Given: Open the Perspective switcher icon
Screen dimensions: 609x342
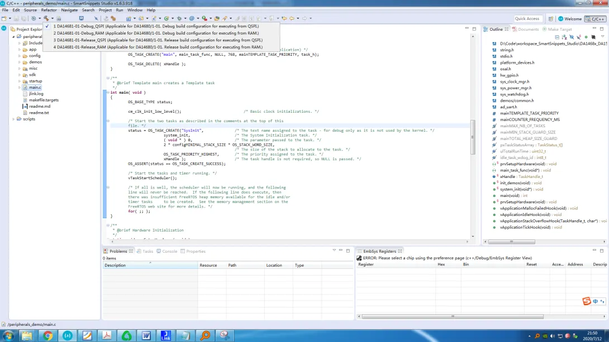Looking at the screenshot, I should coord(551,18).
